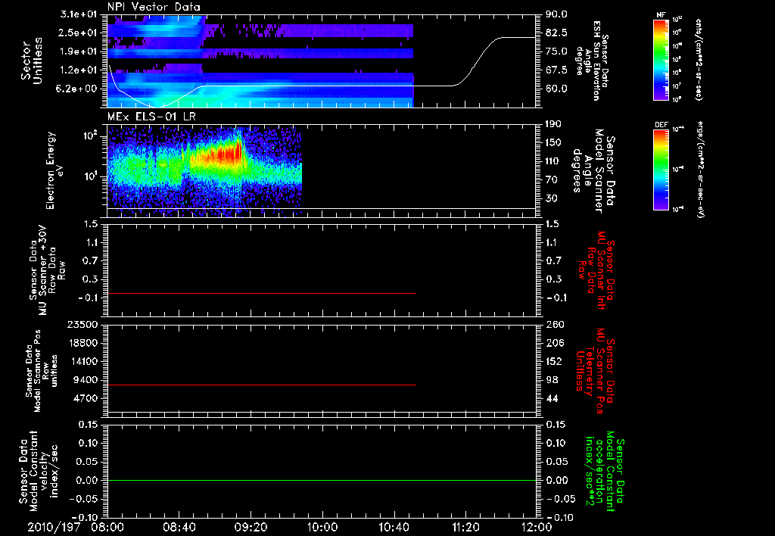Click the "260" telemetry tick label
Screen dimensions: 775x536
pos(554,325)
